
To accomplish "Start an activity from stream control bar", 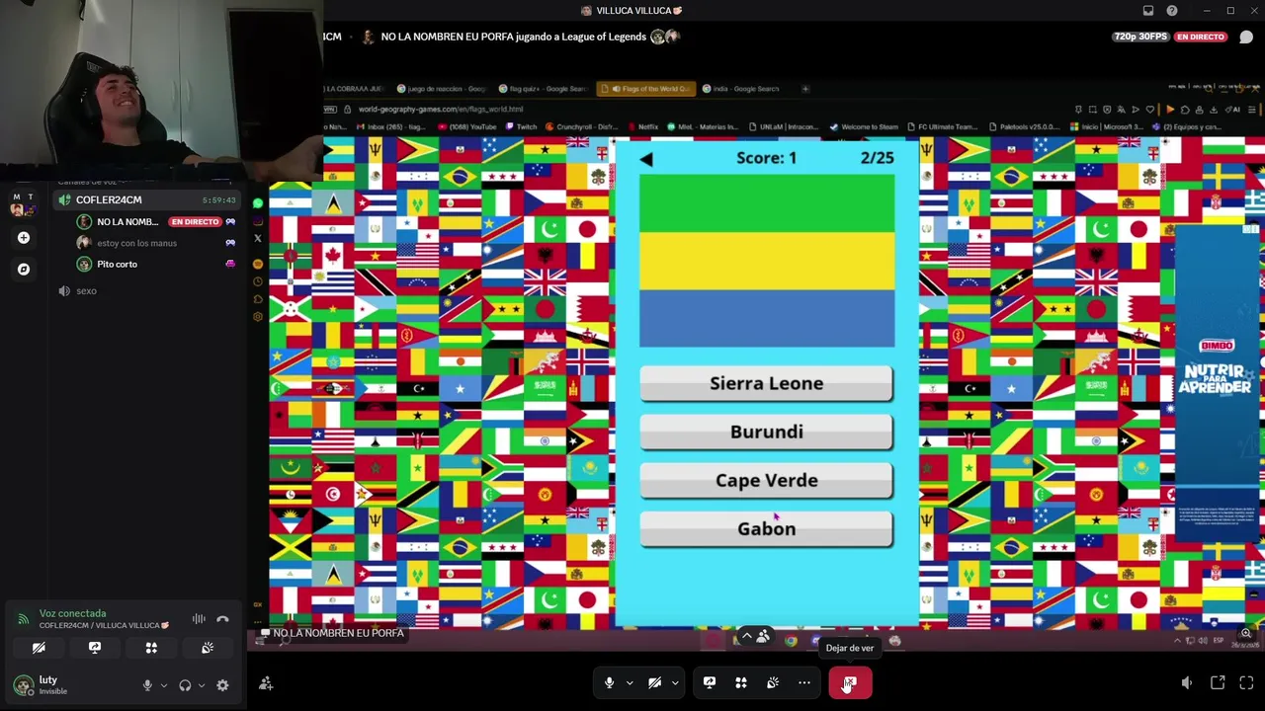I will 740,682.
